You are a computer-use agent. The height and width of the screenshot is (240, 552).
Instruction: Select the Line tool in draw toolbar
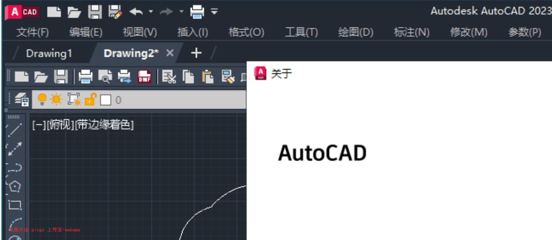click(x=15, y=129)
